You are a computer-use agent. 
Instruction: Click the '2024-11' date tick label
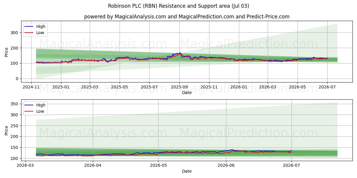tap(32, 87)
